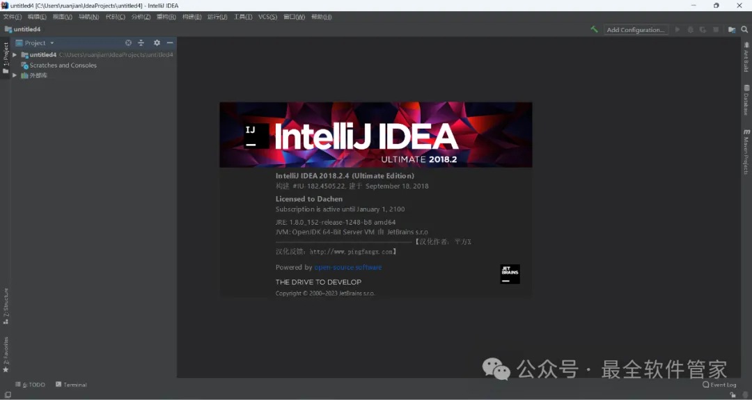Open the 工具(T) menu
This screenshot has width=752, height=400.
(x=243, y=17)
